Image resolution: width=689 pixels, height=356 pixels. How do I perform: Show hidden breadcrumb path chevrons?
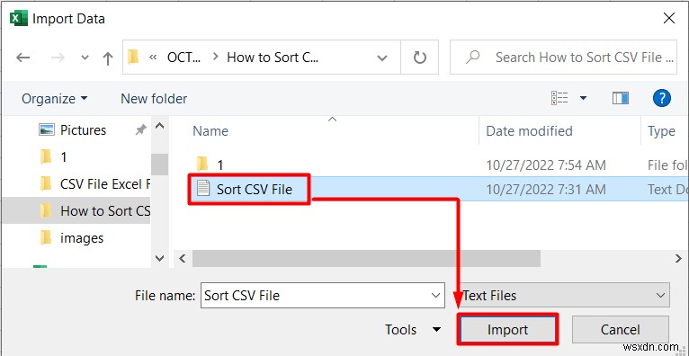pos(153,57)
